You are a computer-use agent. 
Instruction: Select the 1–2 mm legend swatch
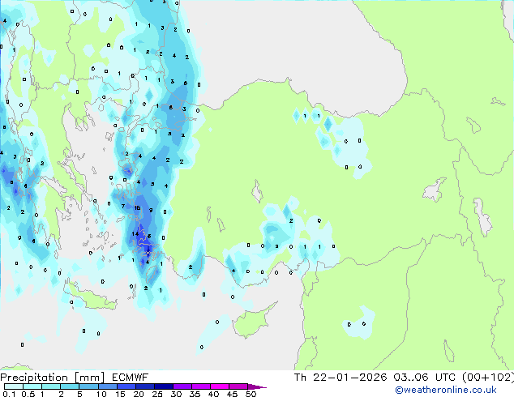tap(51, 386)
